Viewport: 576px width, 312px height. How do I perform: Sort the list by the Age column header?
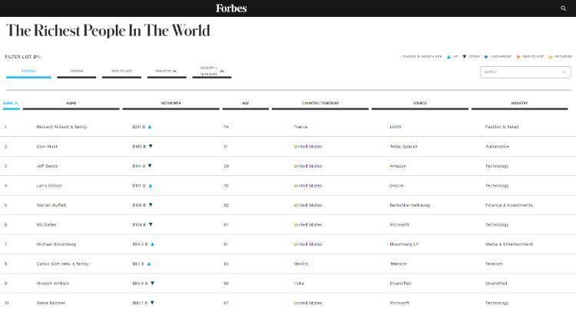[x=245, y=103]
